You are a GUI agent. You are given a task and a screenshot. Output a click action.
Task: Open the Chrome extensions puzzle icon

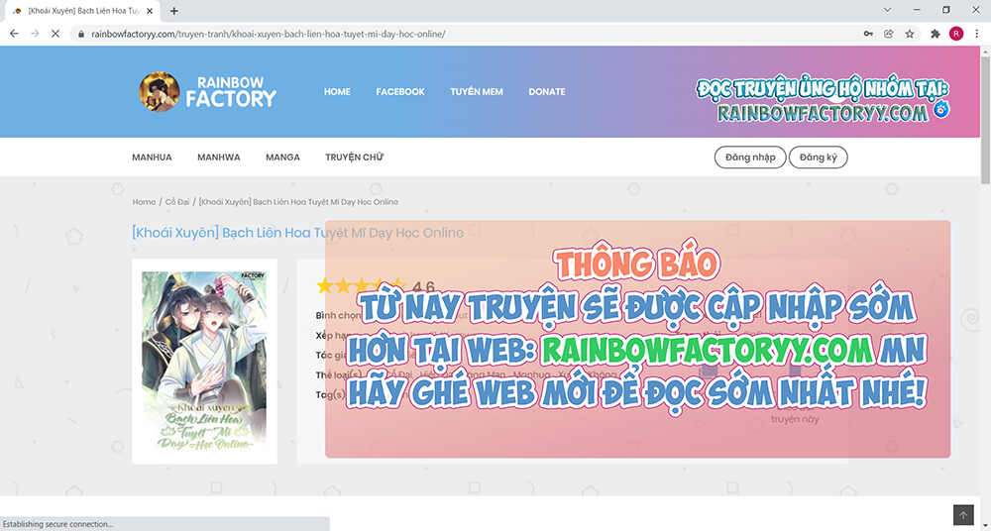(x=936, y=34)
